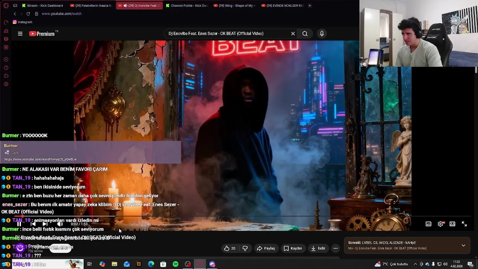Pause the playing video
Image resolution: width=478 pixels, height=269 pixels.
(19, 224)
